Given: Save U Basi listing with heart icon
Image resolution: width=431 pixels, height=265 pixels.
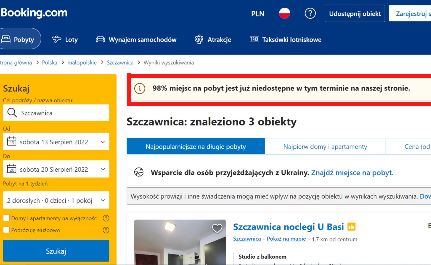Looking at the screenshot, I should (217, 228).
